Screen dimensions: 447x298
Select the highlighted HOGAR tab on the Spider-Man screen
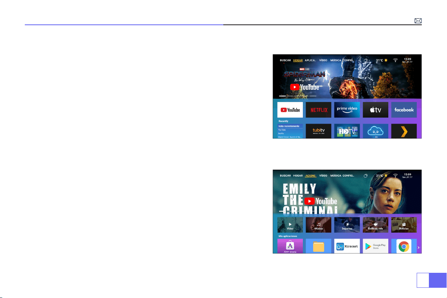pos(298,60)
